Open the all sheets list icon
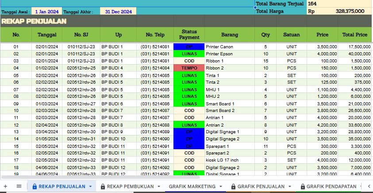The width and height of the screenshot is (373, 193). pyautogui.click(x=19, y=186)
